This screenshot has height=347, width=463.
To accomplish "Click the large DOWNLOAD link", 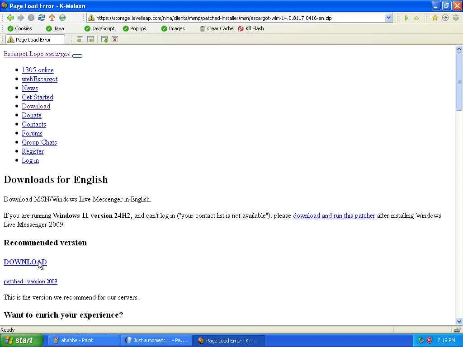I will 25,262.
